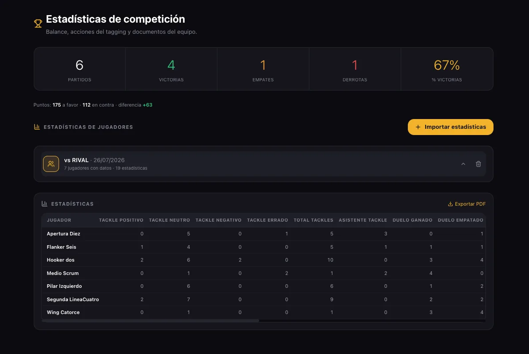Viewport: 529px width, 354px height.
Task: Click the Jugador column header
Action: click(x=59, y=220)
